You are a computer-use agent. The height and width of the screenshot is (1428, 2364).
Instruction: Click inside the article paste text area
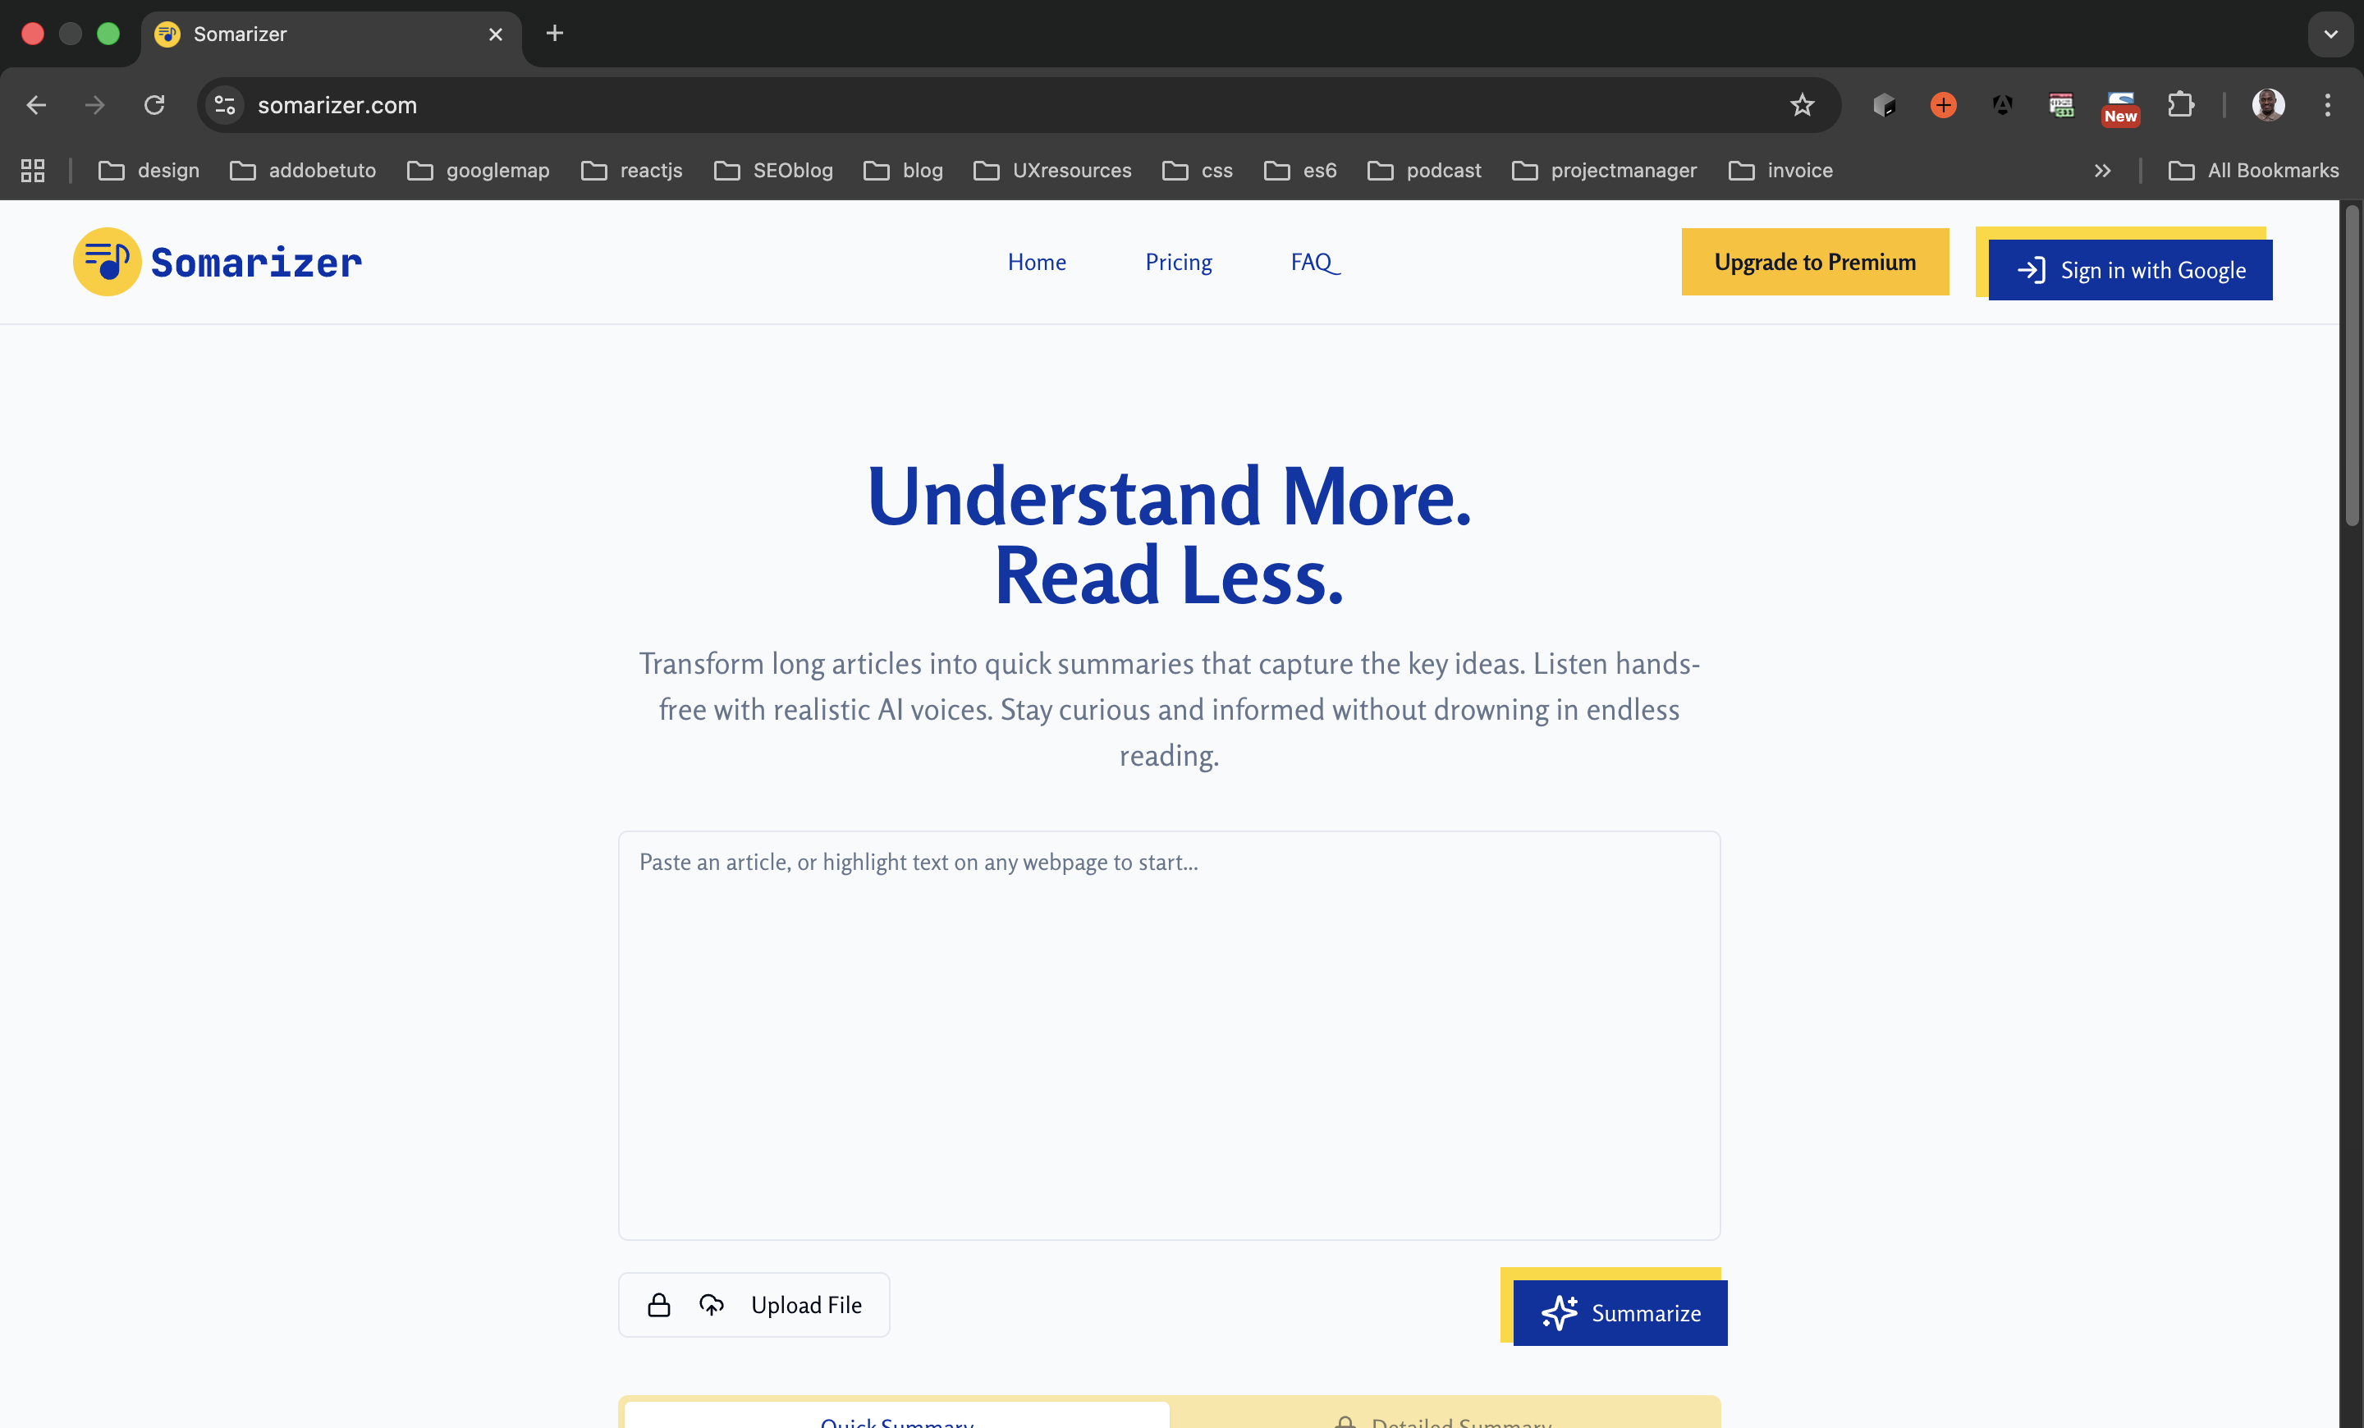click(1169, 1036)
